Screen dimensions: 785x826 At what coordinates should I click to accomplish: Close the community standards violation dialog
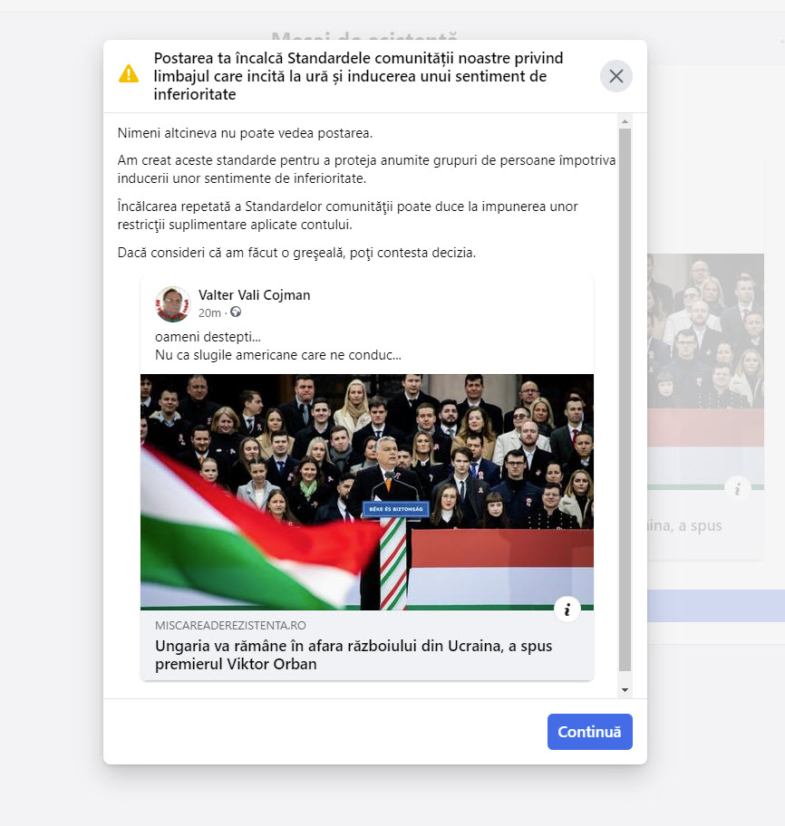pos(615,76)
